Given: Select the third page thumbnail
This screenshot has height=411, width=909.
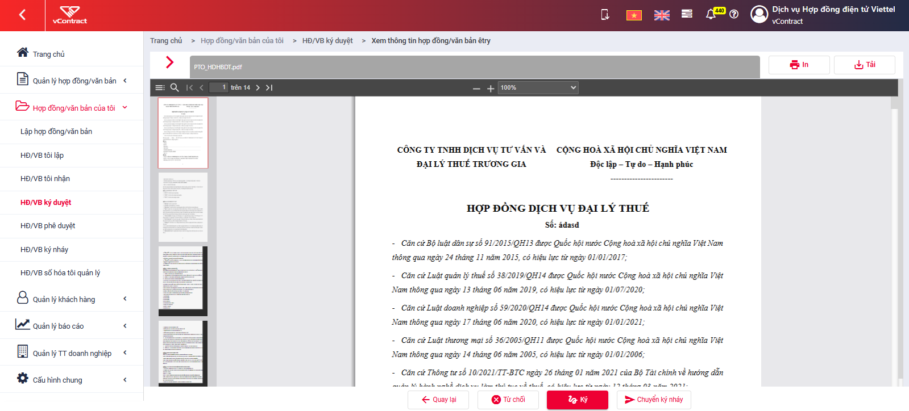Looking at the screenshot, I should 183,281.
